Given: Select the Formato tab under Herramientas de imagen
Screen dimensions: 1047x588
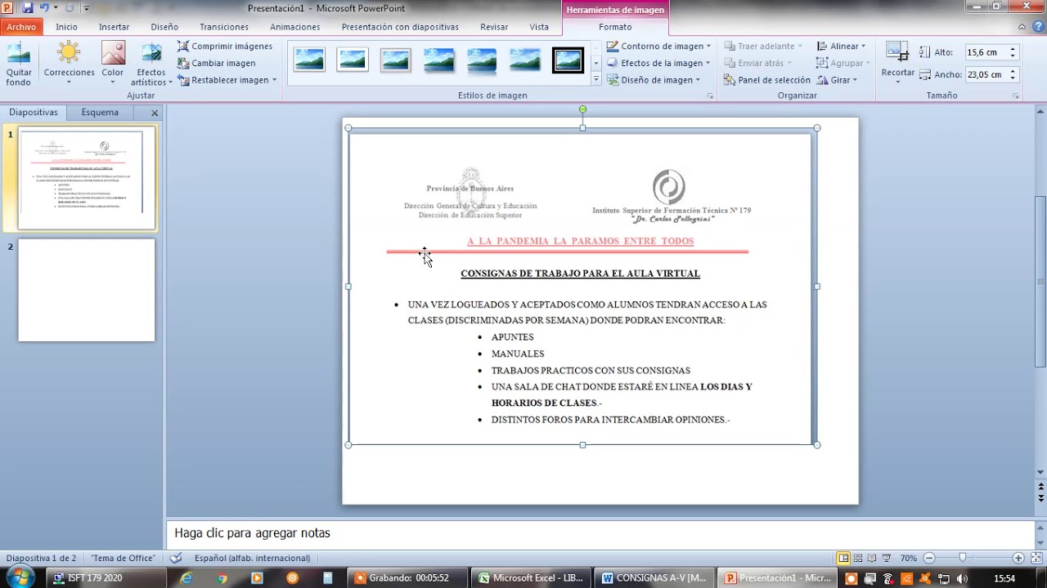Looking at the screenshot, I should tap(615, 27).
